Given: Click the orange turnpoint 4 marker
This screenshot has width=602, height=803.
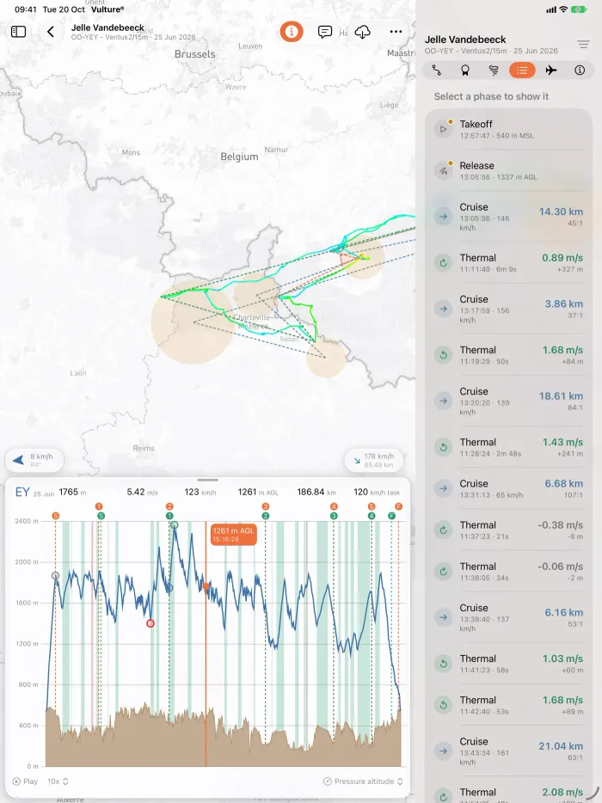Looking at the screenshot, I should (334, 506).
